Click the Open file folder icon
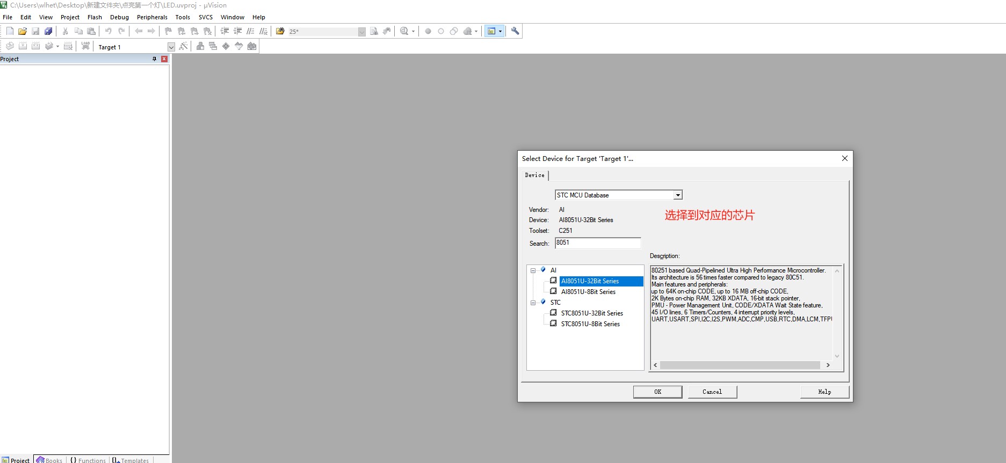1006x463 pixels. click(23, 31)
